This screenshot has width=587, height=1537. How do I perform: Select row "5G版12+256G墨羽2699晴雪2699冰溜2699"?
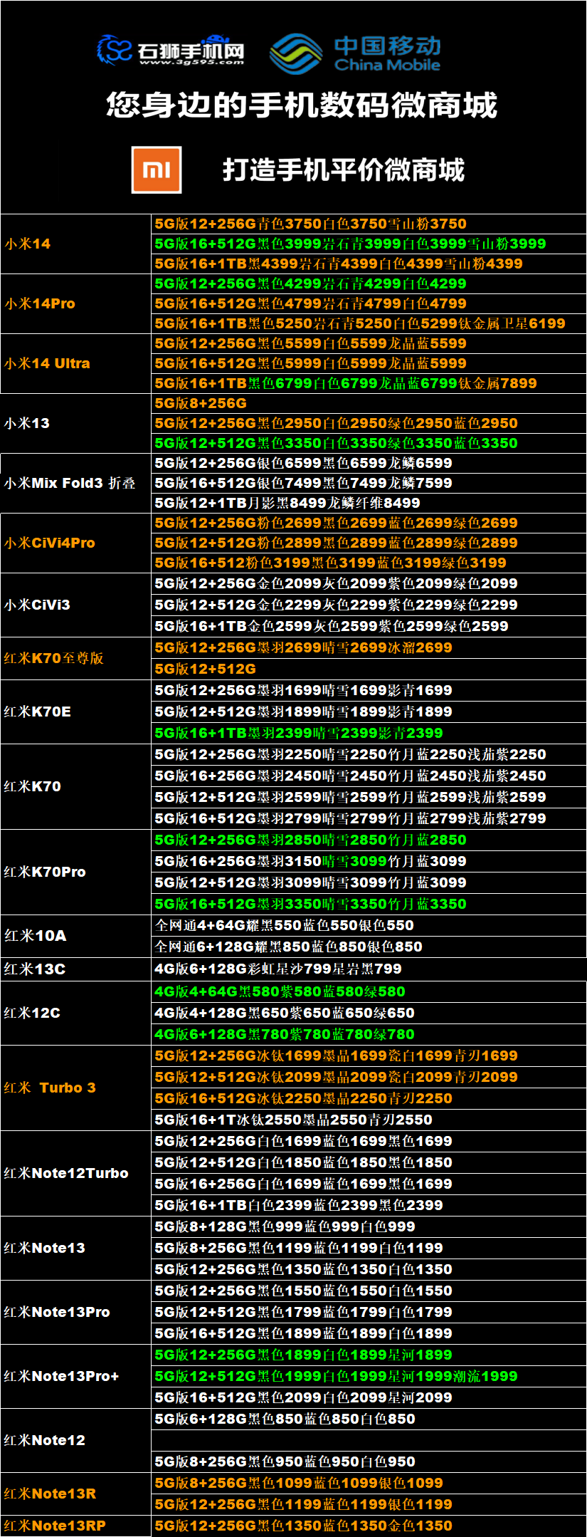coord(369,647)
